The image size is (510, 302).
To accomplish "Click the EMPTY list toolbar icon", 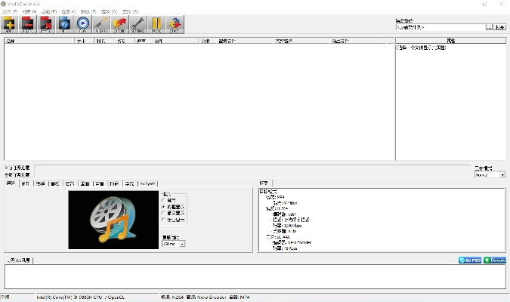I will pyautogui.click(x=47, y=26).
